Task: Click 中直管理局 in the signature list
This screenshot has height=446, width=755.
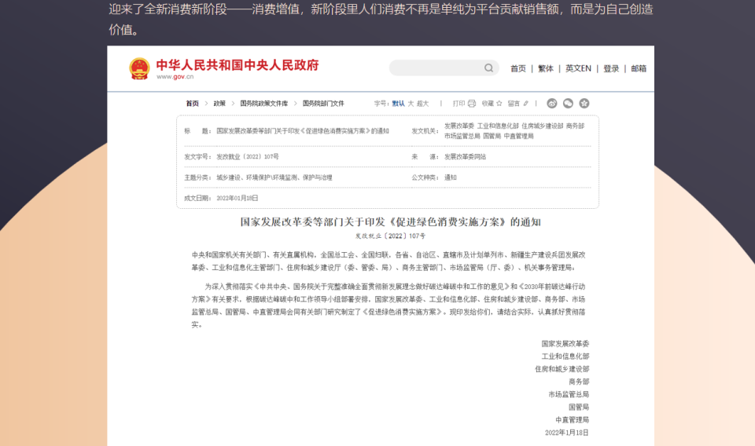Action: point(572,419)
